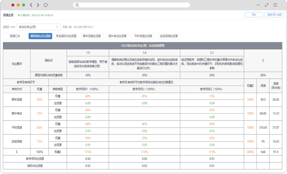This screenshot has width=287, height=174.
Task: Click the expand-to-fullscreen arrows icon
Action: click(x=267, y=5)
